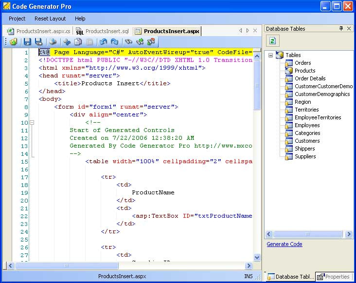
Task: Click the Copy toolbar icon
Action: pos(78,42)
